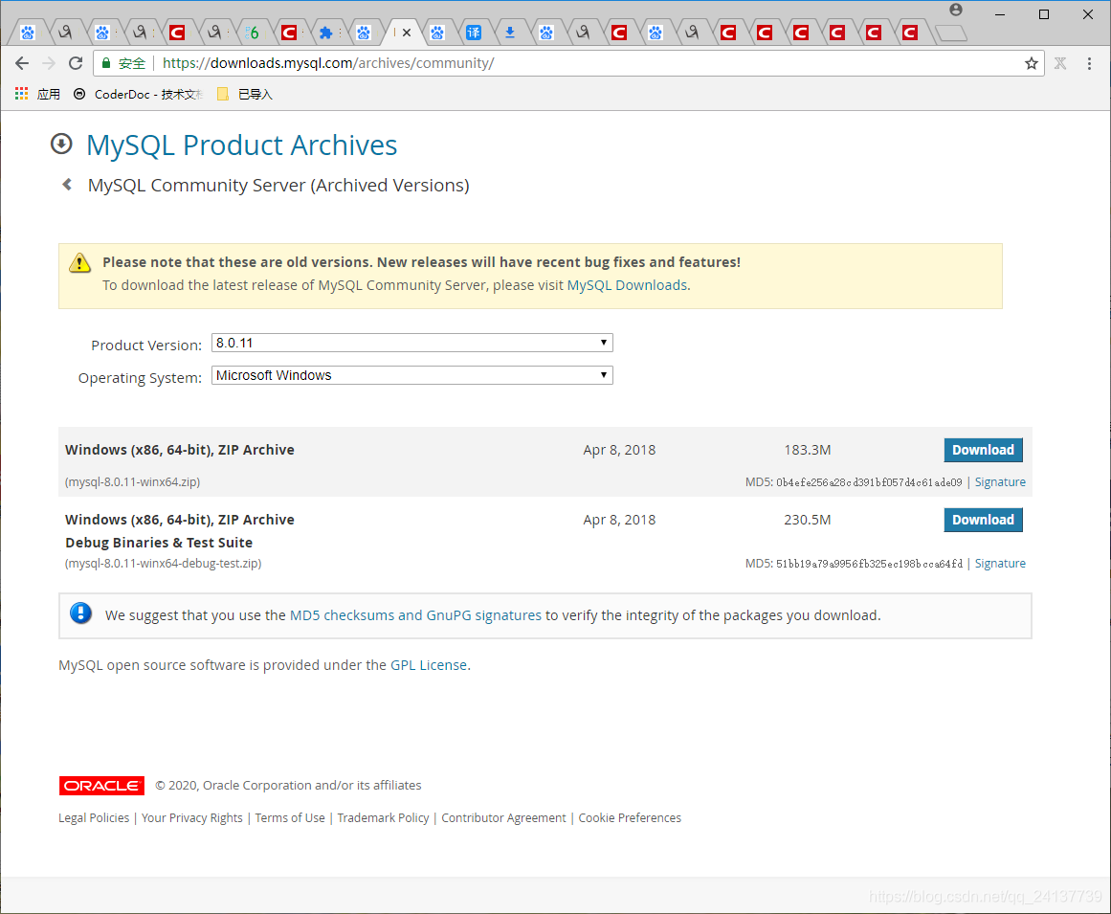Open Cookie Preferences footer link
1111x914 pixels.
[630, 817]
